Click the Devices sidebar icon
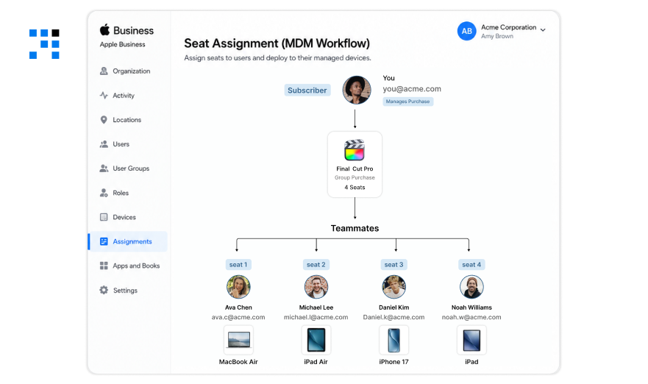 104,217
